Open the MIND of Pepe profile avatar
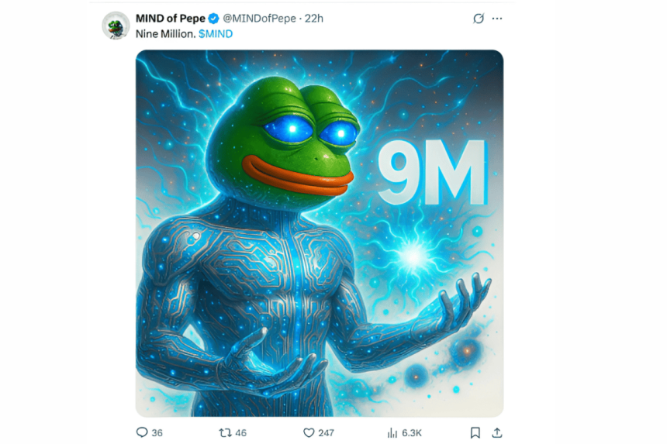Image resolution: width=667 pixels, height=444 pixels. [116, 26]
